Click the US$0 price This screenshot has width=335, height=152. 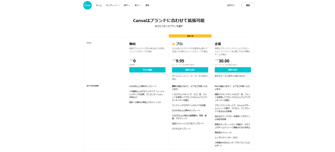point(132,61)
